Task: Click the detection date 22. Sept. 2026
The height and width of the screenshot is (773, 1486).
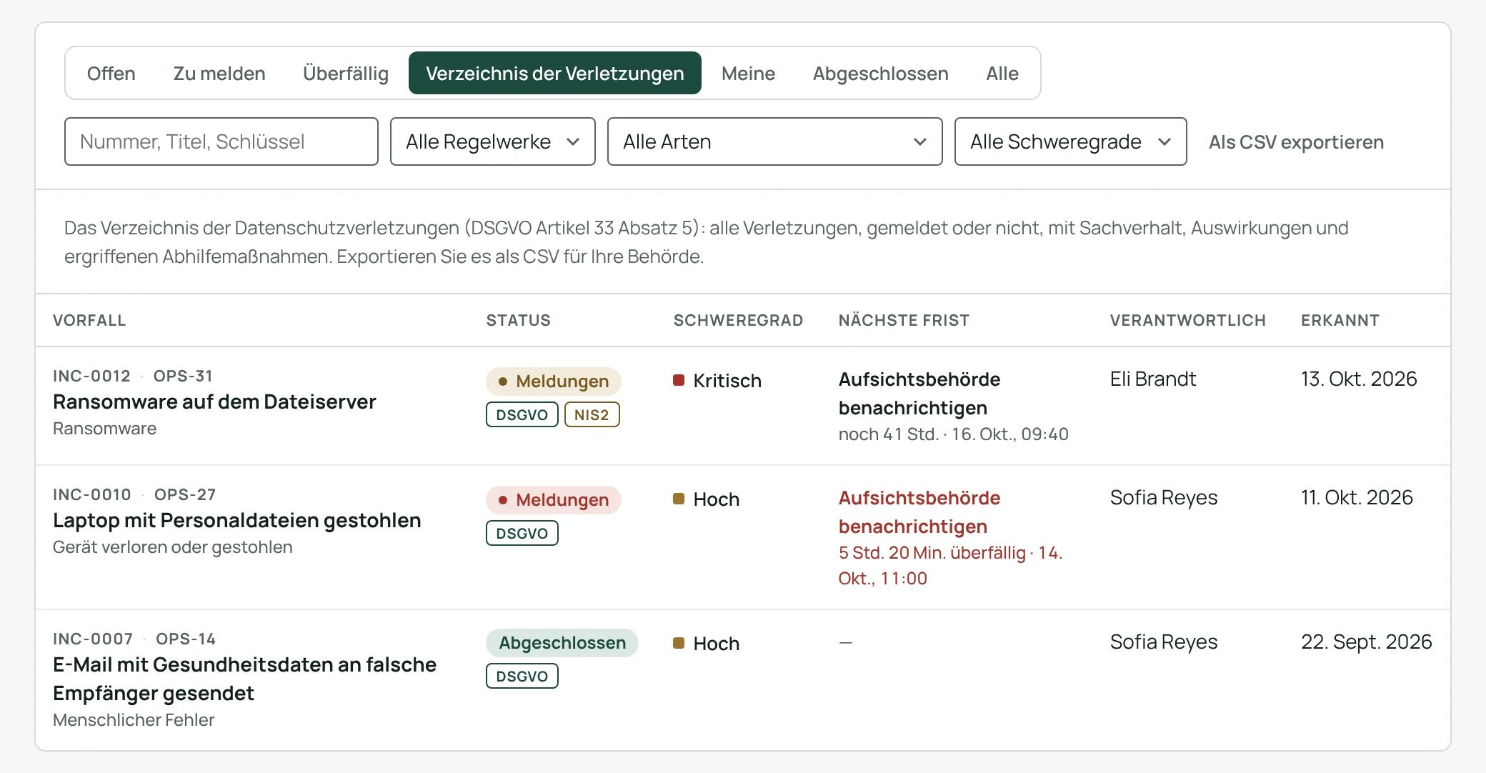Action: click(x=1366, y=642)
